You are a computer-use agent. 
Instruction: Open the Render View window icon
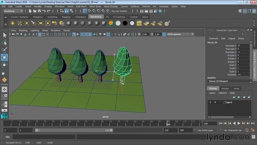coord(142,11)
